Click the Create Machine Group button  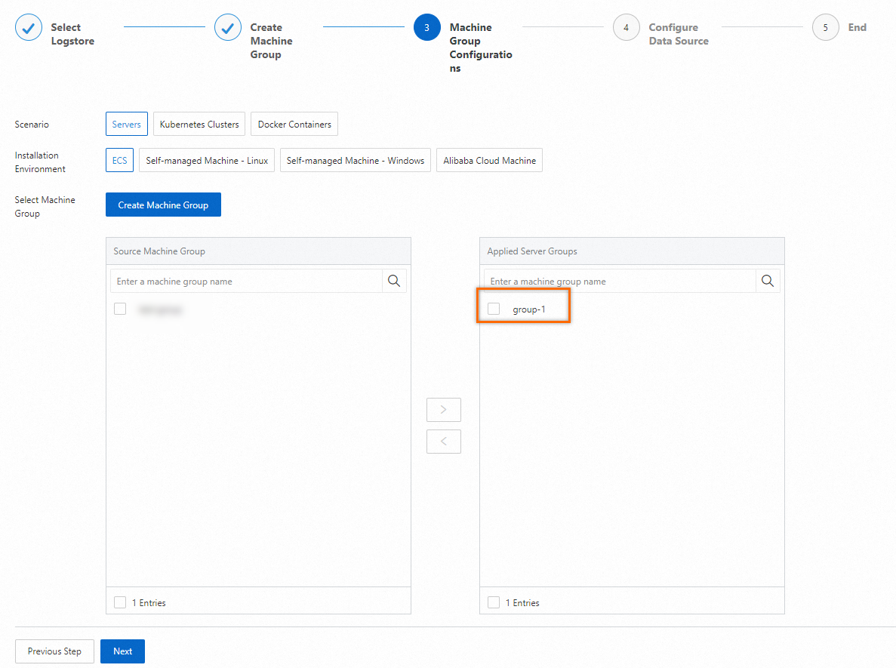pyautogui.click(x=164, y=205)
